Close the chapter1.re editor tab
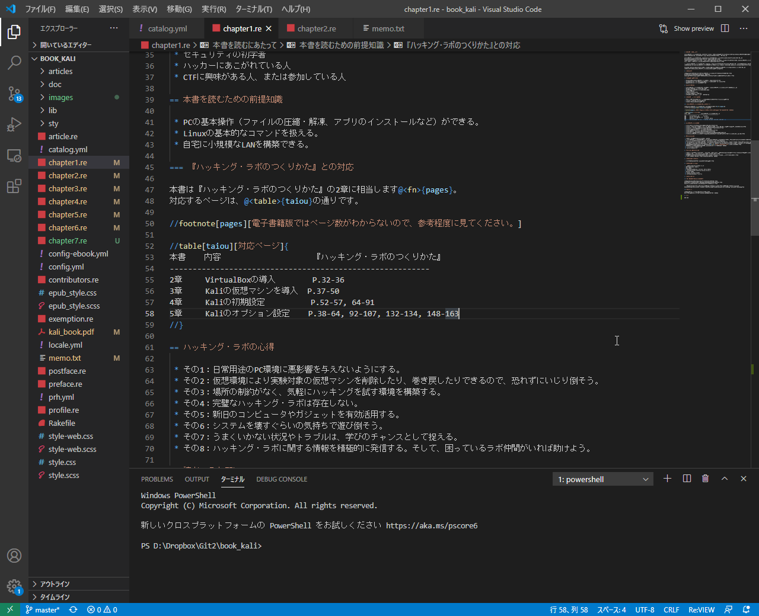 (x=269, y=28)
